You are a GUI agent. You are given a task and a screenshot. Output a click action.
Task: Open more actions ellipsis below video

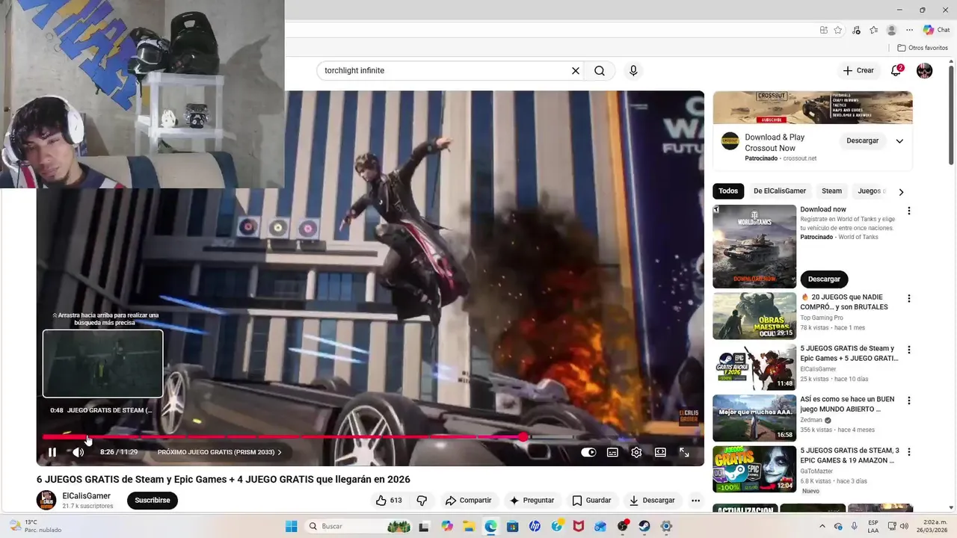[696, 501]
